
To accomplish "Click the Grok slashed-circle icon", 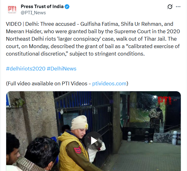I will (170, 7).
